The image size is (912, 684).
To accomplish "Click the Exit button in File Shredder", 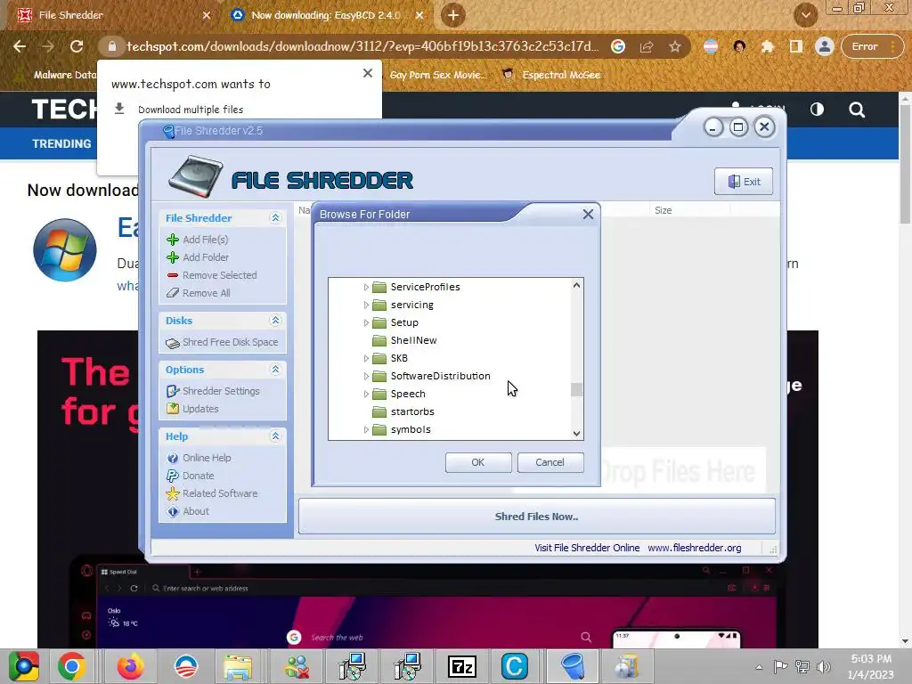I will (x=744, y=182).
